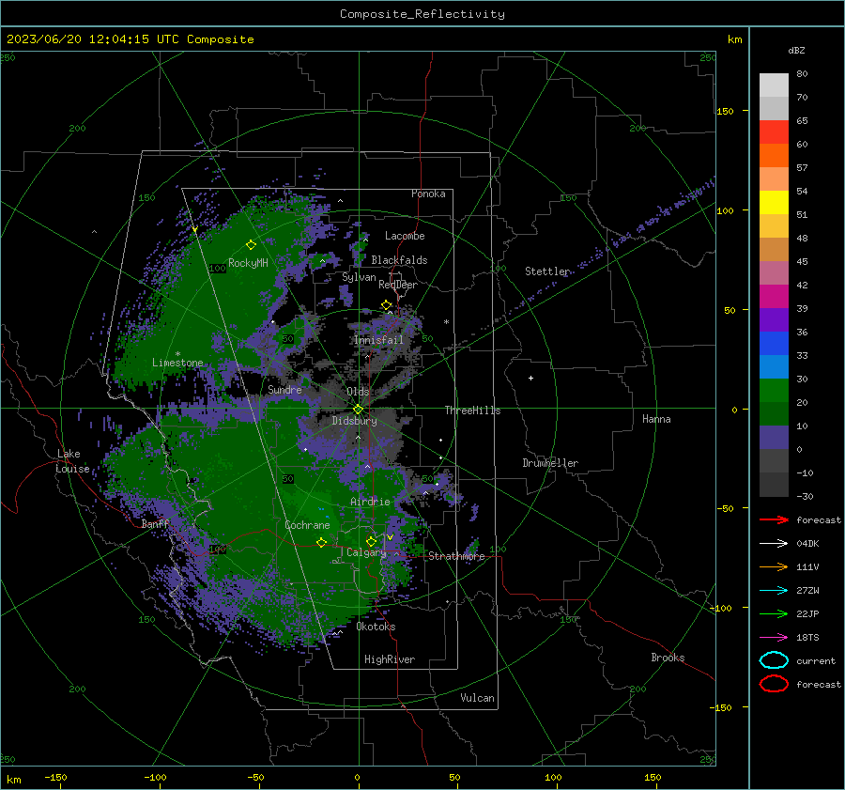Click the yellow diamond marker below Cochrane
This screenshot has height=790, width=845.
[322, 542]
